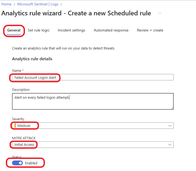Expand the Severity dropdown arrow
The image size is (196, 171).
[170, 126]
